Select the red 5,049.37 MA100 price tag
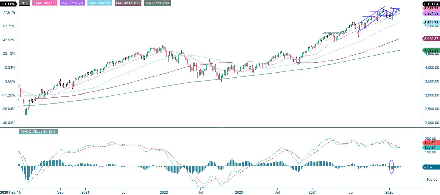The width and height of the screenshot is (440, 195). (430, 39)
